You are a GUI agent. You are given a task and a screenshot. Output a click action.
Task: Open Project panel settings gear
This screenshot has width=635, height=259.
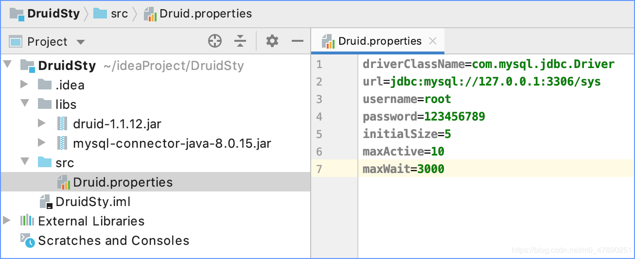[x=272, y=41]
